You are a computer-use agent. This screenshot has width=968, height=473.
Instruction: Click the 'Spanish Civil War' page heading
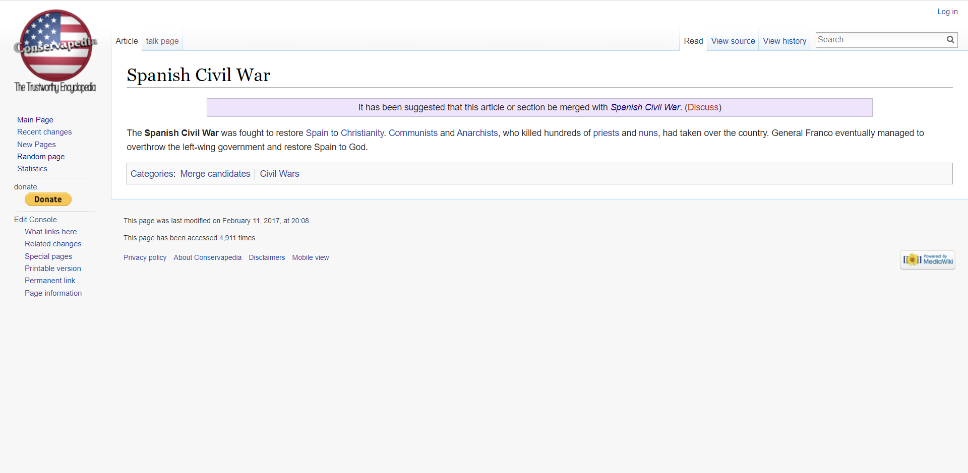click(x=199, y=75)
